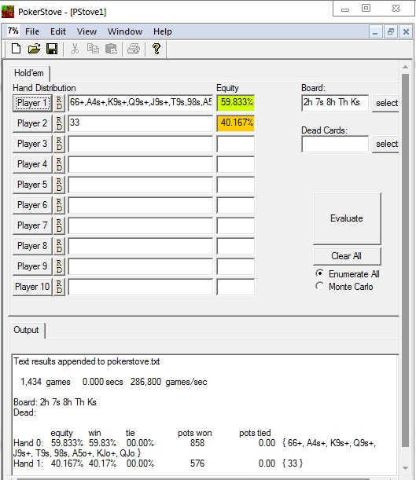
Task: Click Player 8 button
Action: [x=32, y=246]
